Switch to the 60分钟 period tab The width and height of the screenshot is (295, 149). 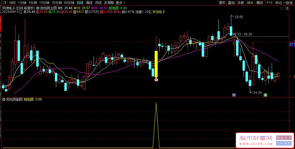(x=69, y=3)
